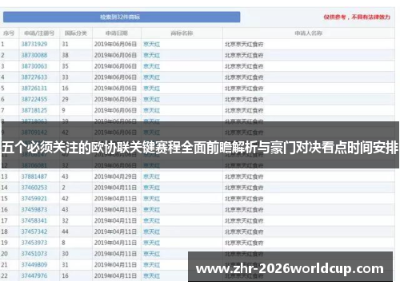Click the 京天红 trademark link in row 37460253
The image size is (400, 289).
click(x=151, y=188)
